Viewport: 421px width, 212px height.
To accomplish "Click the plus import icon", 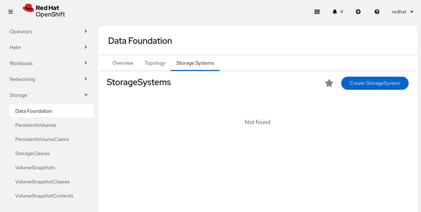I will pyautogui.click(x=358, y=12).
